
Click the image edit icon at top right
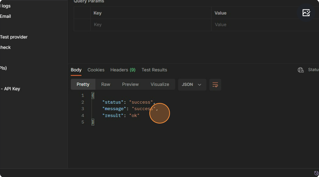click(306, 13)
